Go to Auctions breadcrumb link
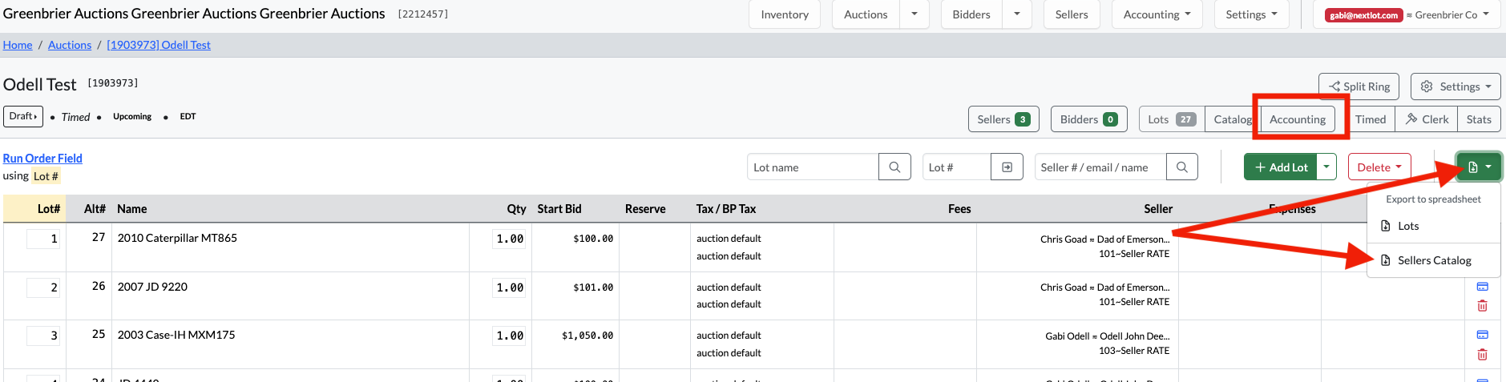The height and width of the screenshot is (382, 1506). 70,45
